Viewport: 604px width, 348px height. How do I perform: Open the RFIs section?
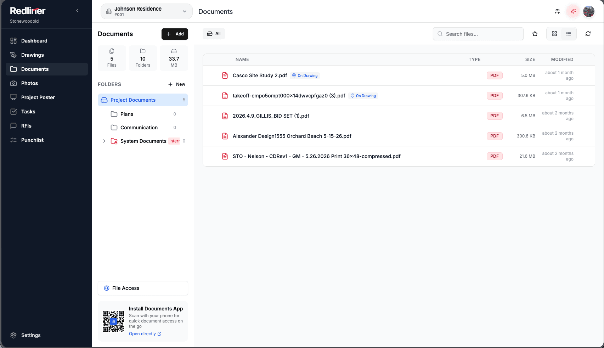coord(47,126)
